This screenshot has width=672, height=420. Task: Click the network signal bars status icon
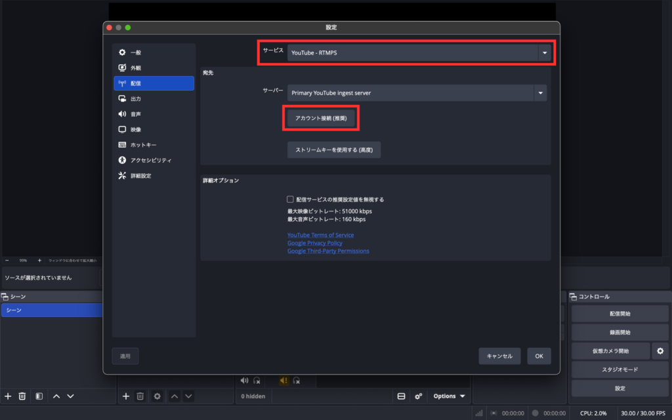point(479,413)
